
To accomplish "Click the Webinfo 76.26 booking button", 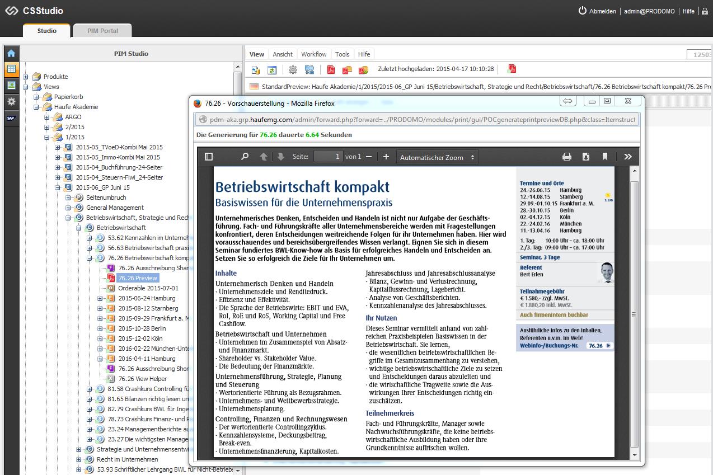I will tap(600, 346).
